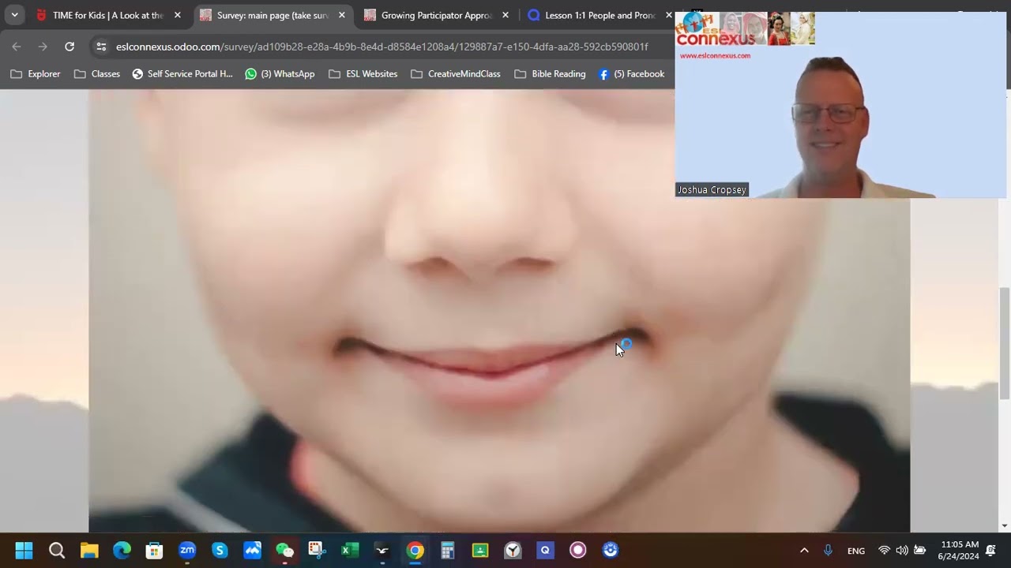This screenshot has height=568, width=1011.
Task: Open site information icon in address bar
Action: pos(101,47)
